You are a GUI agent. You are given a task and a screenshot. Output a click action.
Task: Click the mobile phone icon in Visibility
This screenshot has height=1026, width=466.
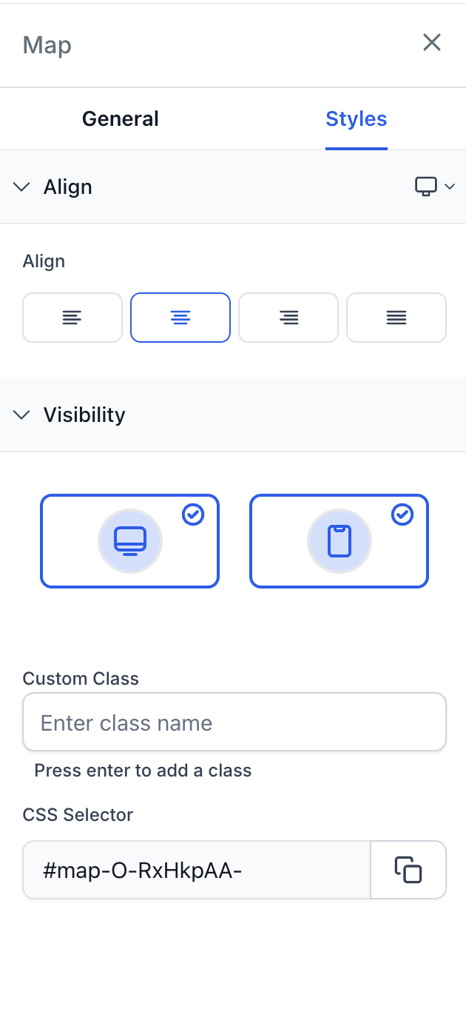click(340, 541)
